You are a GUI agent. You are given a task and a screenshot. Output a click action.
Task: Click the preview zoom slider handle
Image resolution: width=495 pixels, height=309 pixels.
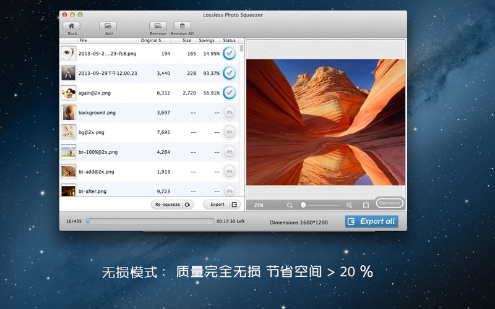tap(303, 205)
